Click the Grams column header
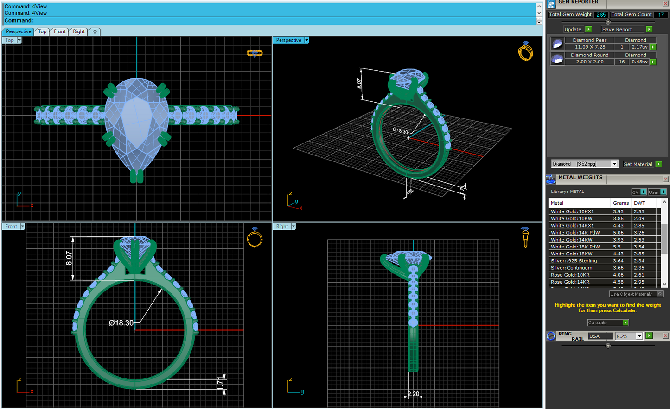The height and width of the screenshot is (409, 670). coord(621,203)
